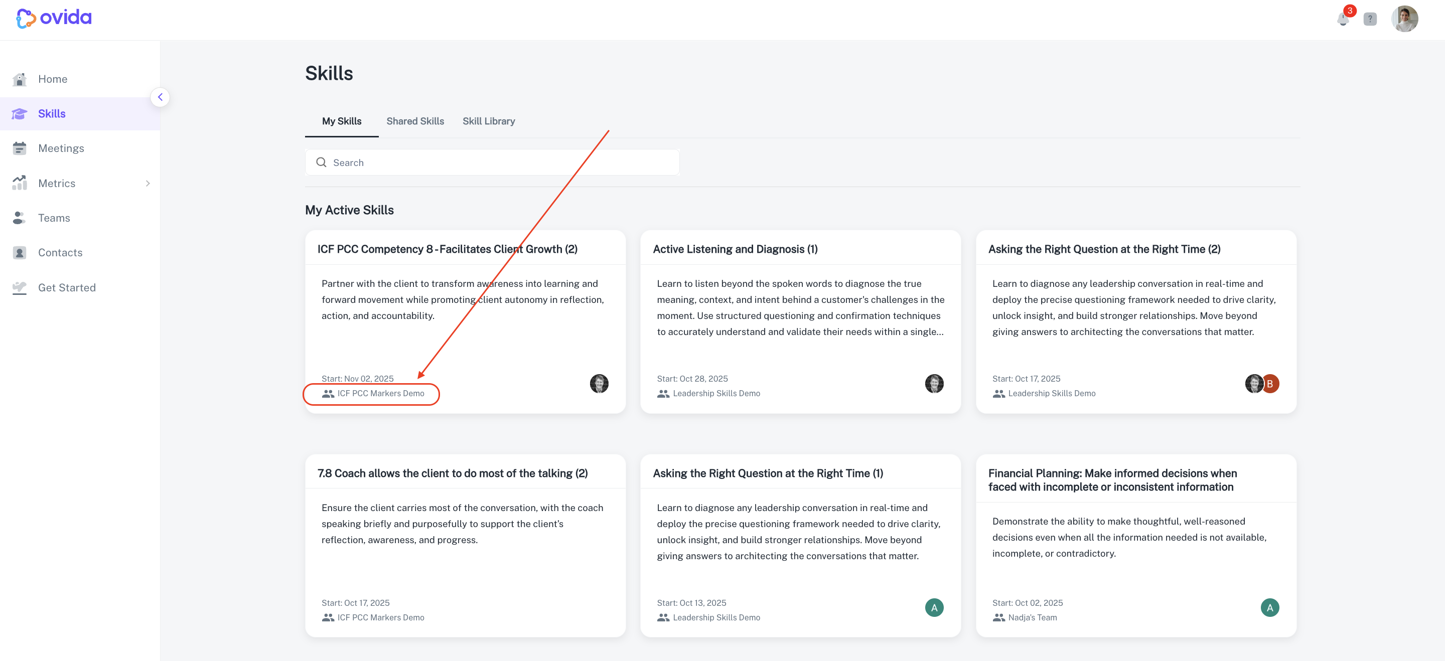The width and height of the screenshot is (1445, 661).
Task: Click team icon on Active Listening card
Action: (663, 394)
